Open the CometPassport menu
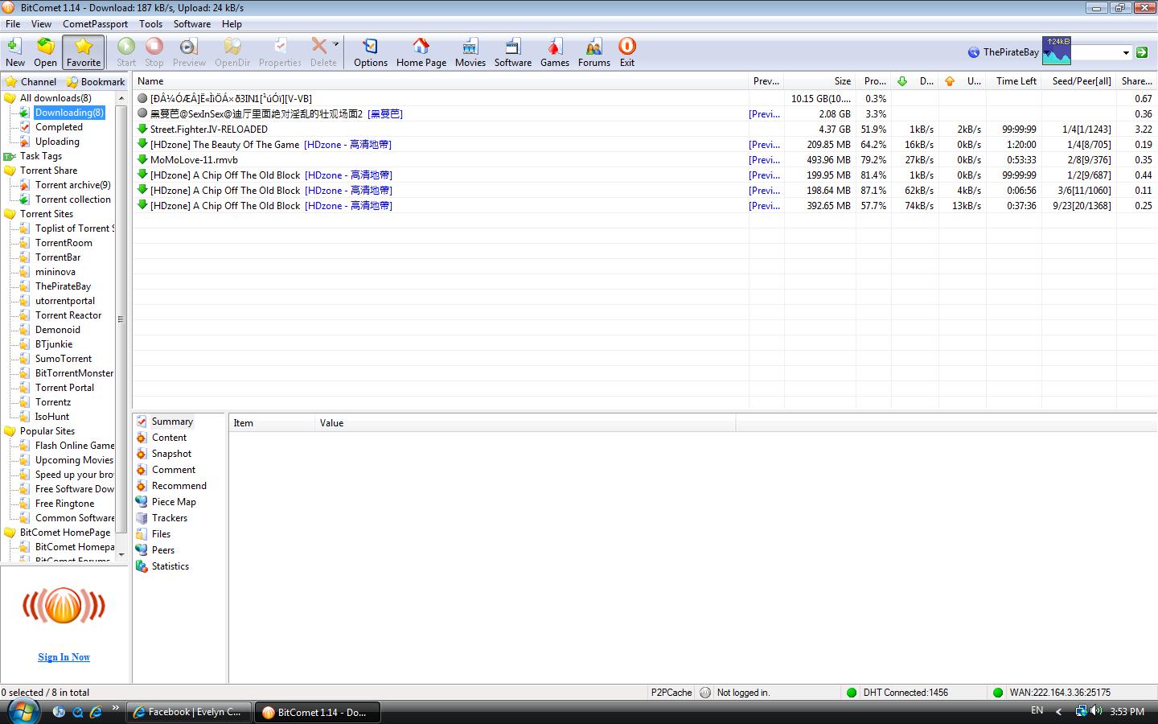This screenshot has height=724, width=1158. (x=96, y=24)
